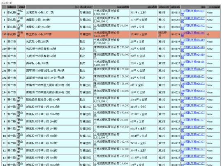Open the crm link in row 229
The width and height of the screenshot is (222, 166).
point(193,49)
